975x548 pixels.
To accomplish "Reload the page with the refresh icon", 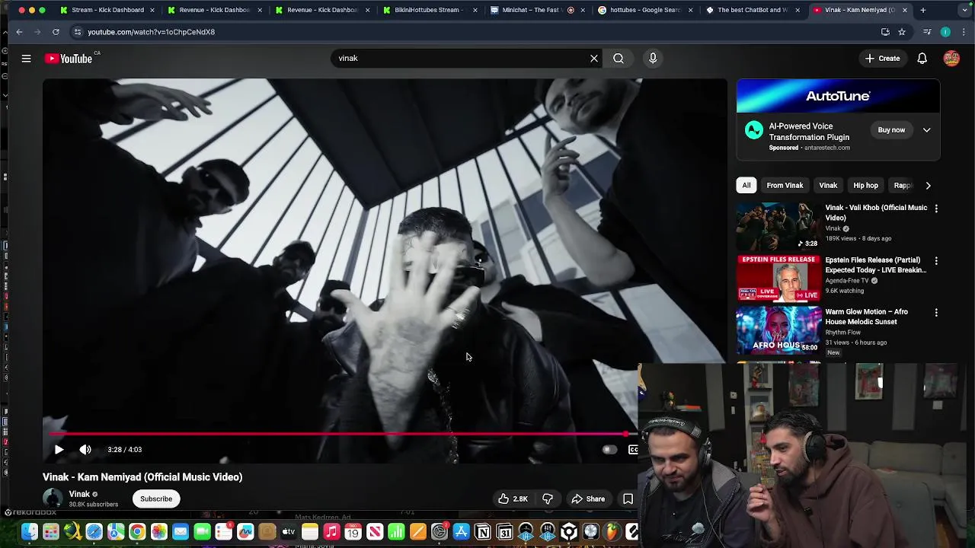I will 56,32.
